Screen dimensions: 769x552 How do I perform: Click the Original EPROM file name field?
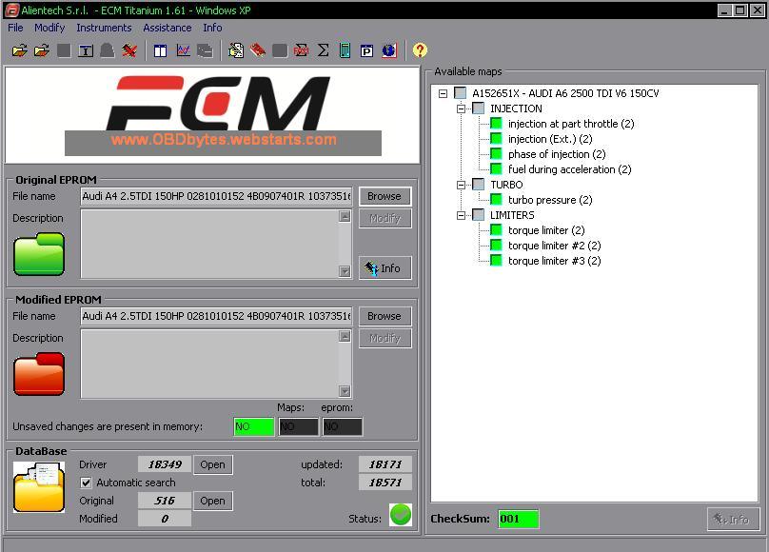pos(216,196)
